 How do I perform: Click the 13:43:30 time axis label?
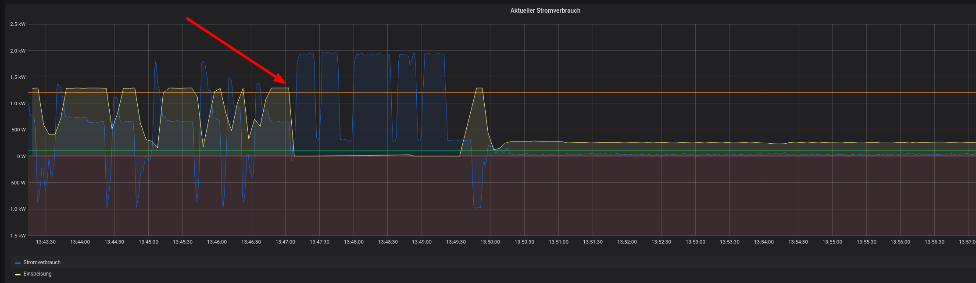click(x=46, y=242)
